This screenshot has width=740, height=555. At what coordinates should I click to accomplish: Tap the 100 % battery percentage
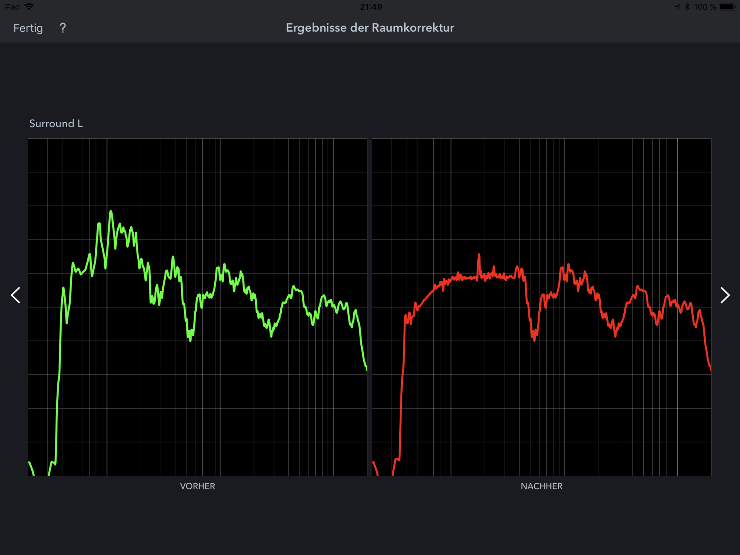tap(705, 7)
